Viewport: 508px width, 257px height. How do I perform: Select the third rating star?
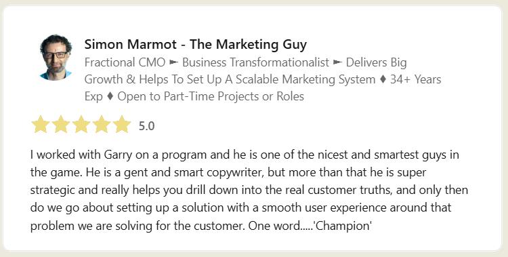(x=81, y=124)
